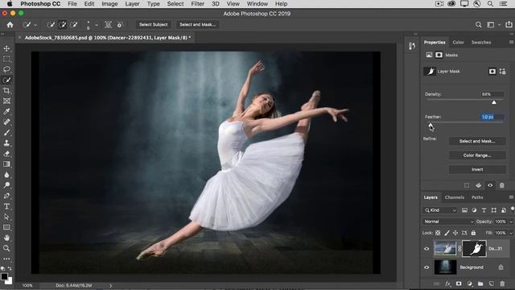Select the Blur tool
Image resolution: width=515 pixels, height=290 pixels.
pyautogui.click(x=6, y=175)
